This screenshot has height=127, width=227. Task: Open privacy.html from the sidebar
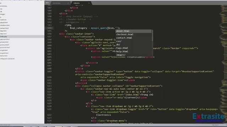(x=4, y=42)
